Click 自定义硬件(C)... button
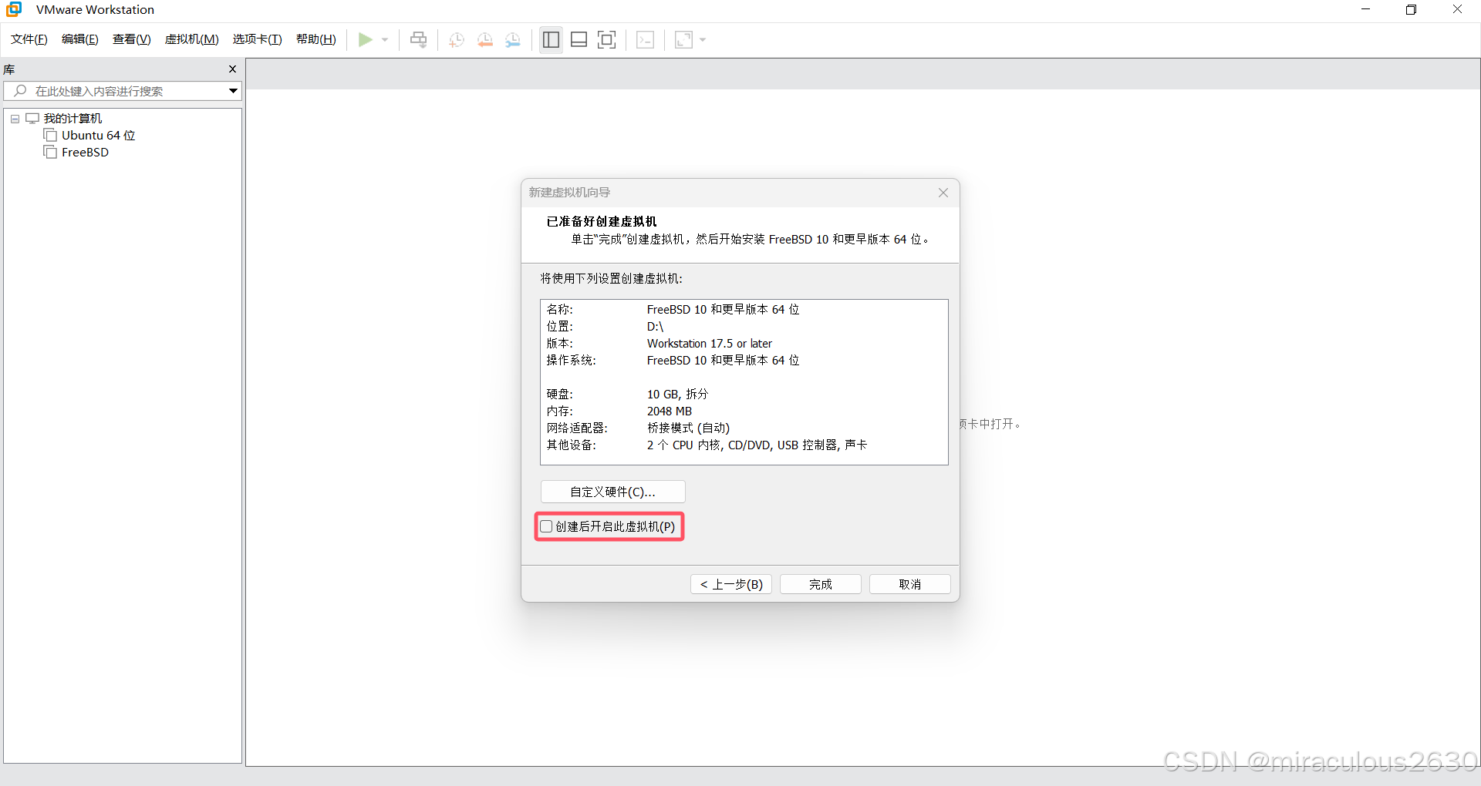The image size is (1481, 786). pyautogui.click(x=613, y=492)
